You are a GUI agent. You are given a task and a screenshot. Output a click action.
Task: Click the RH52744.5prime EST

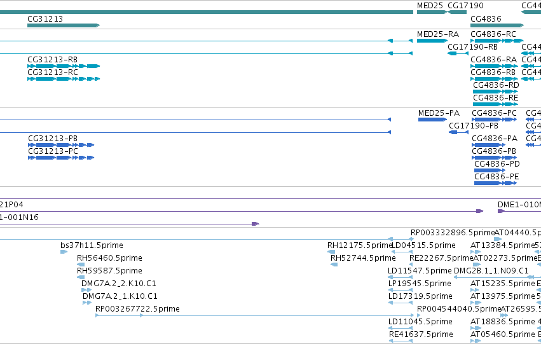(x=334, y=265)
